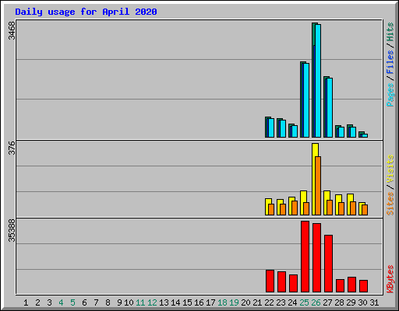
Task: Click day label 31 on the x-axis
Action: (x=374, y=302)
